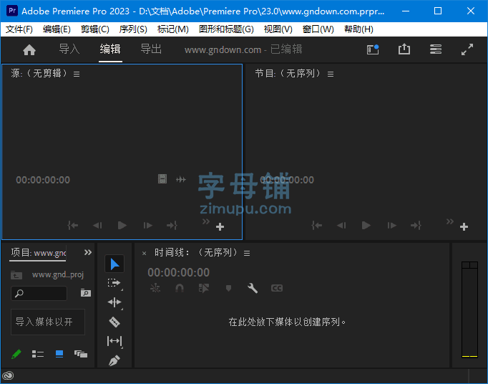This screenshot has width=488, height=384.
Task: Switch to the 导出 (Export) tab
Action: pyautogui.click(x=151, y=49)
